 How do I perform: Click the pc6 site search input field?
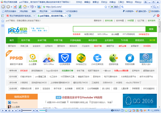pos(109,29)
